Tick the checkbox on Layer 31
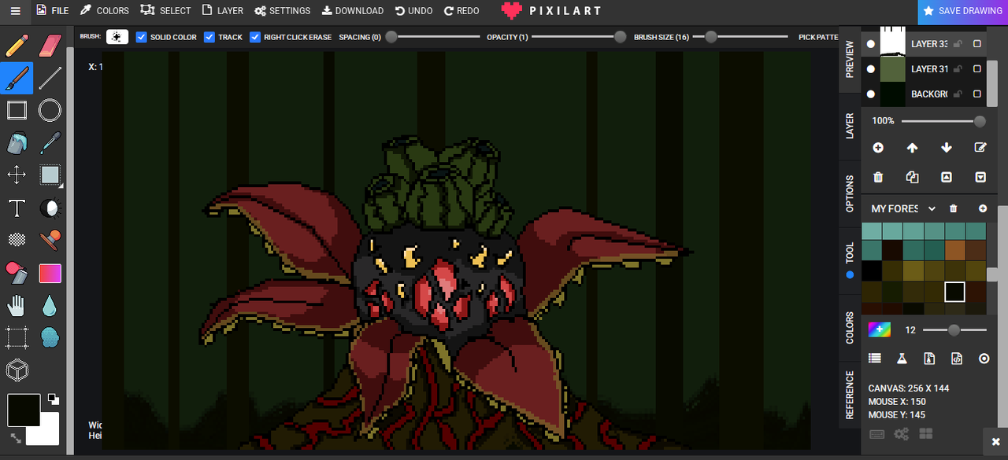 pyautogui.click(x=977, y=69)
